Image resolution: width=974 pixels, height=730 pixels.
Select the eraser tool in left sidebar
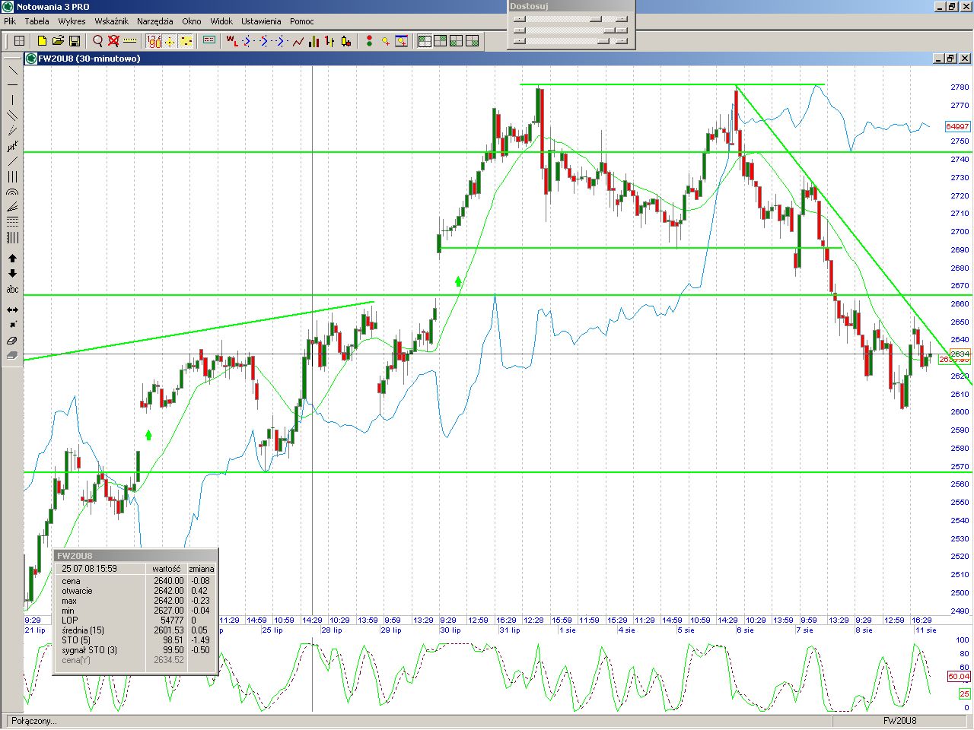tap(12, 341)
